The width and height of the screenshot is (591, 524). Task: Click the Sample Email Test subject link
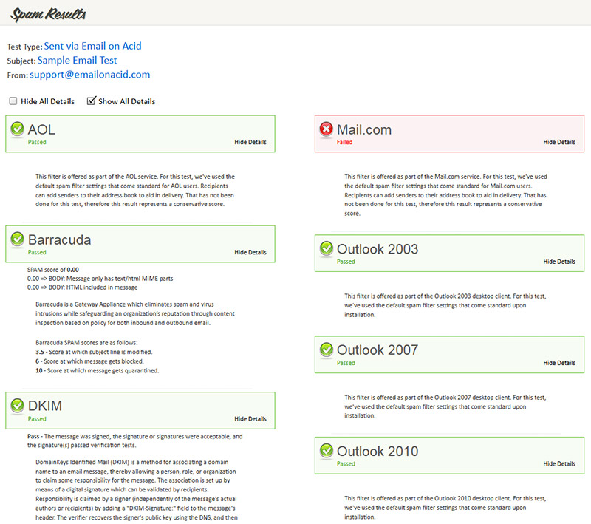click(x=78, y=60)
